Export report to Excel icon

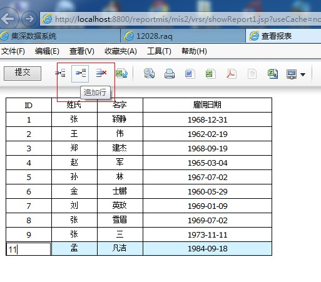210,74
